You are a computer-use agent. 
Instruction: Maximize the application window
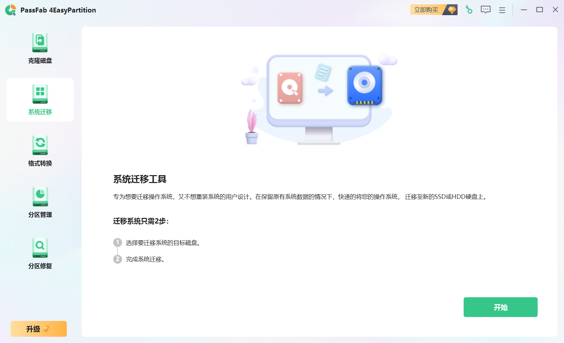(540, 10)
